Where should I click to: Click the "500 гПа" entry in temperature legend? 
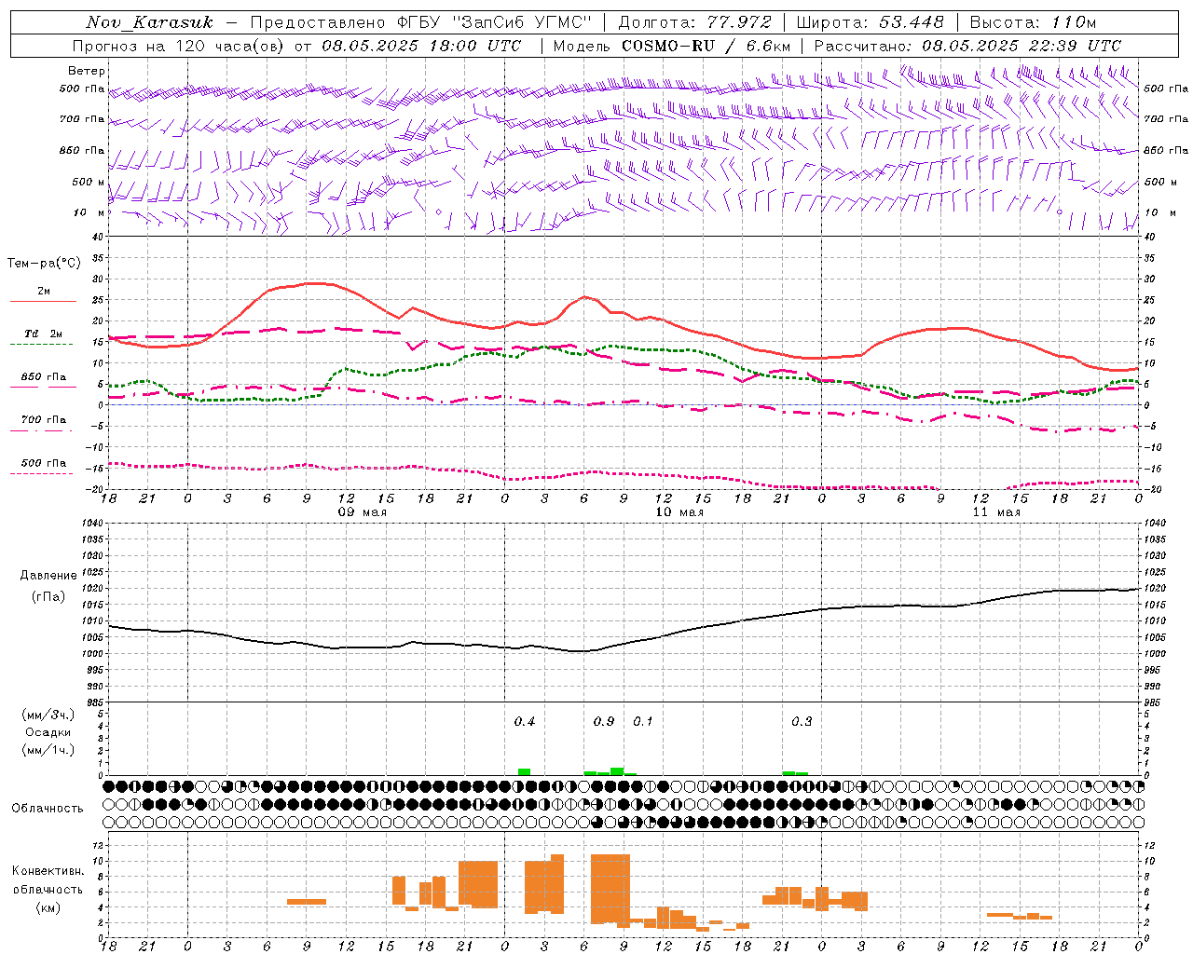pos(44,463)
